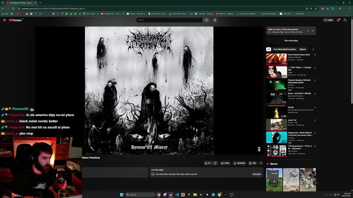This screenshot has height=198, width=353.
Task: Click the Create button
Action: tap(328, 20)
